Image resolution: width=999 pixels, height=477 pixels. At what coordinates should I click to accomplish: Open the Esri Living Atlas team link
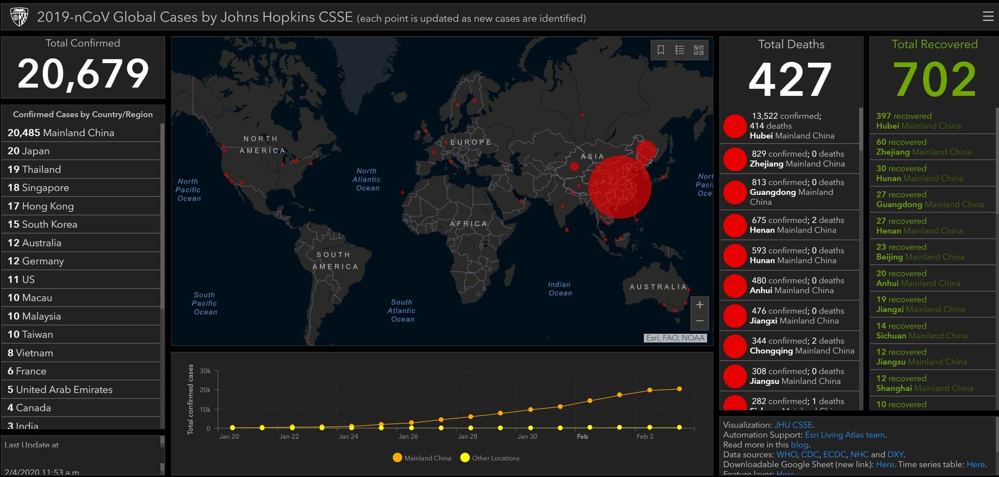[845, 435]
